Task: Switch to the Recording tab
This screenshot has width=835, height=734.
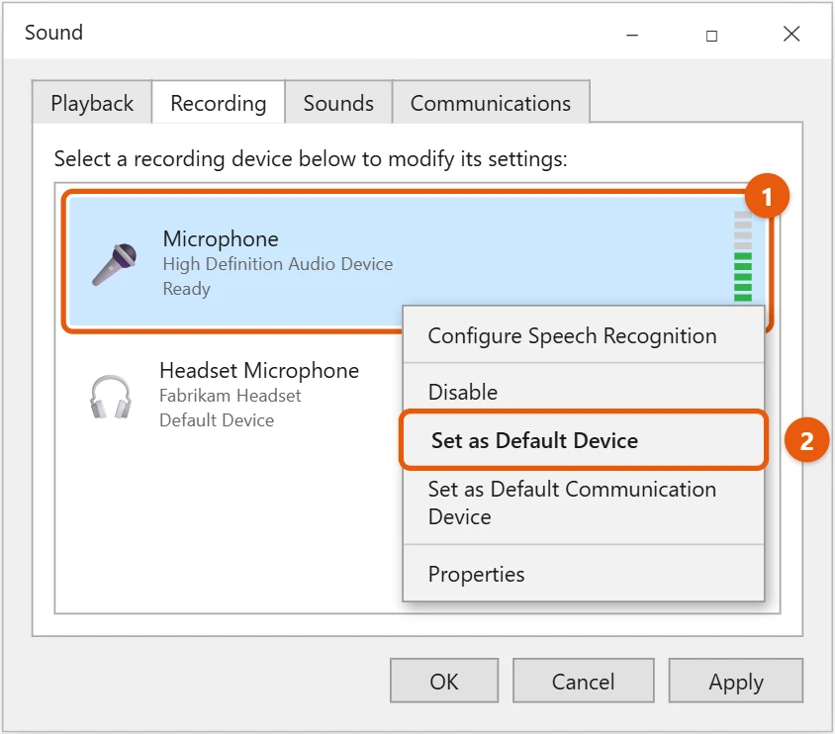Action: (x=219, y=103)
